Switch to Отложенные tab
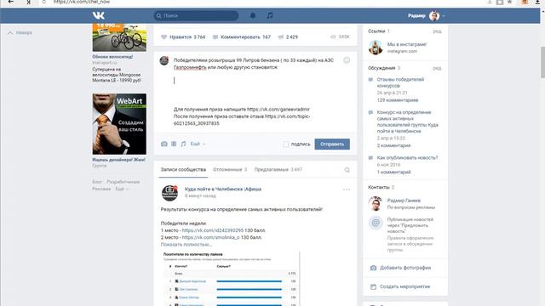545x306 pixels. tap(230, 170)
